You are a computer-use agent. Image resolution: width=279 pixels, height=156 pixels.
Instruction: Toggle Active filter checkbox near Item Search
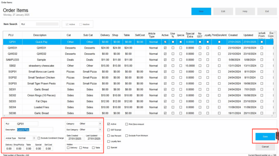click(x=67, y=24)
